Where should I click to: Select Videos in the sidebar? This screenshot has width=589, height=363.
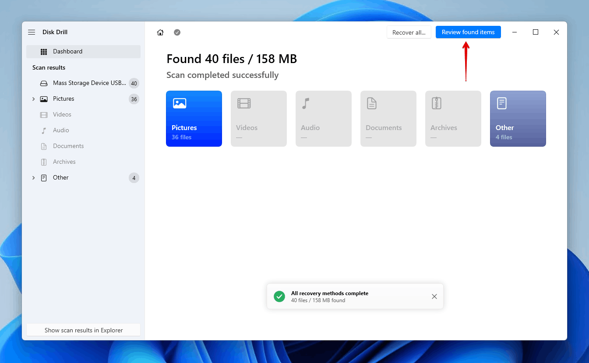pos(62,115)
